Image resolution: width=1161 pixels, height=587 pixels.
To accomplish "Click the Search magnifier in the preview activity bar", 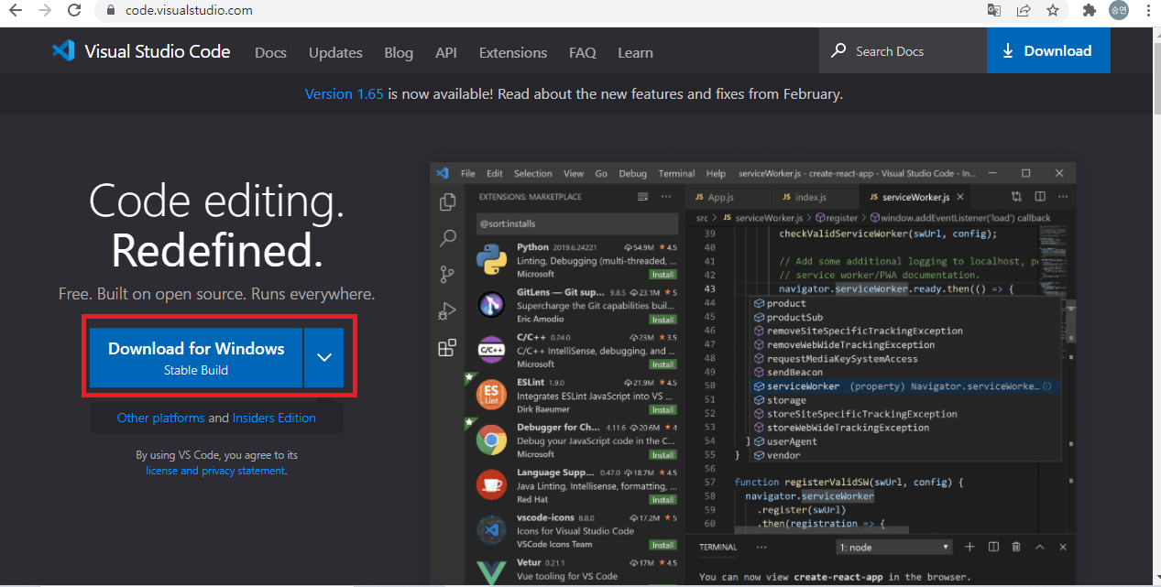I will click(447, 238).
